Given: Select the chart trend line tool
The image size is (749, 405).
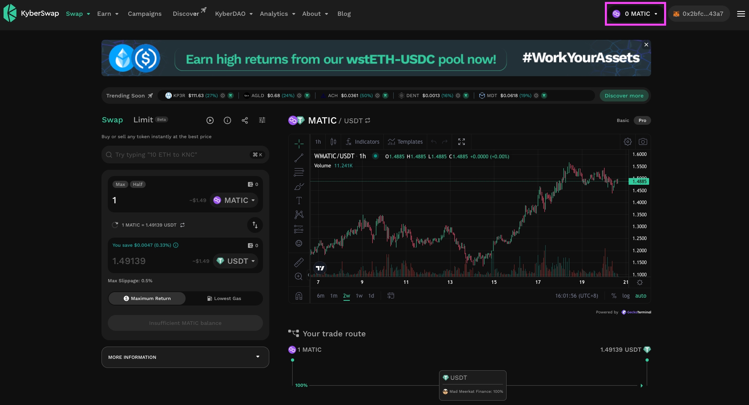Looking at the screenshot, I should click(299, 158).
